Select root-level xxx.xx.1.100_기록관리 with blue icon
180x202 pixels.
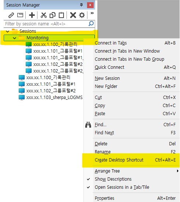(x=48, y=78)
